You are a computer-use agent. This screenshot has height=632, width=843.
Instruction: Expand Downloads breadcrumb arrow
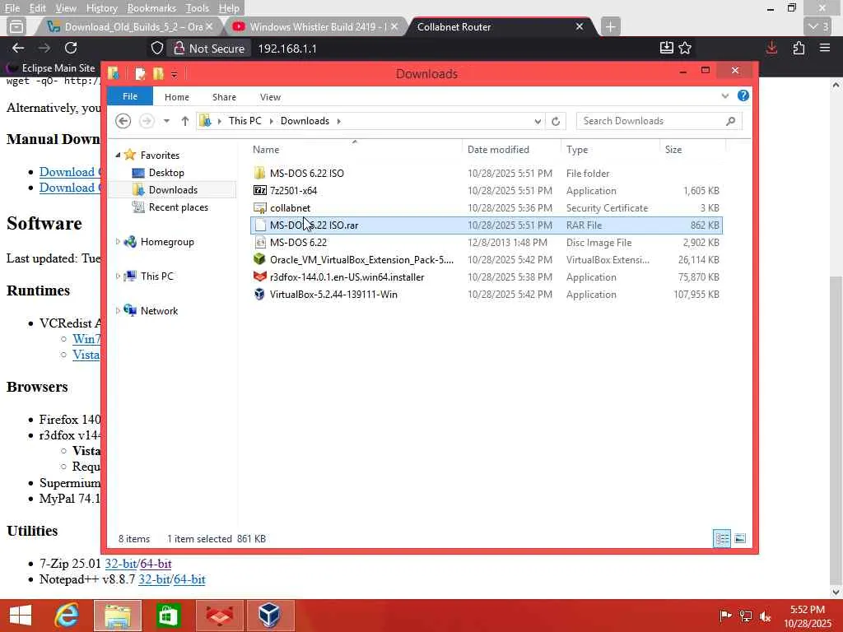(338, 121)
